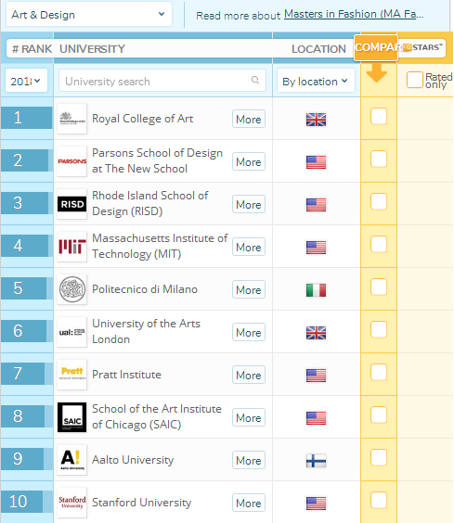This screenshot has width=454, height=523.
Task: Click More for MIT
Action: [x=249, y=248]
